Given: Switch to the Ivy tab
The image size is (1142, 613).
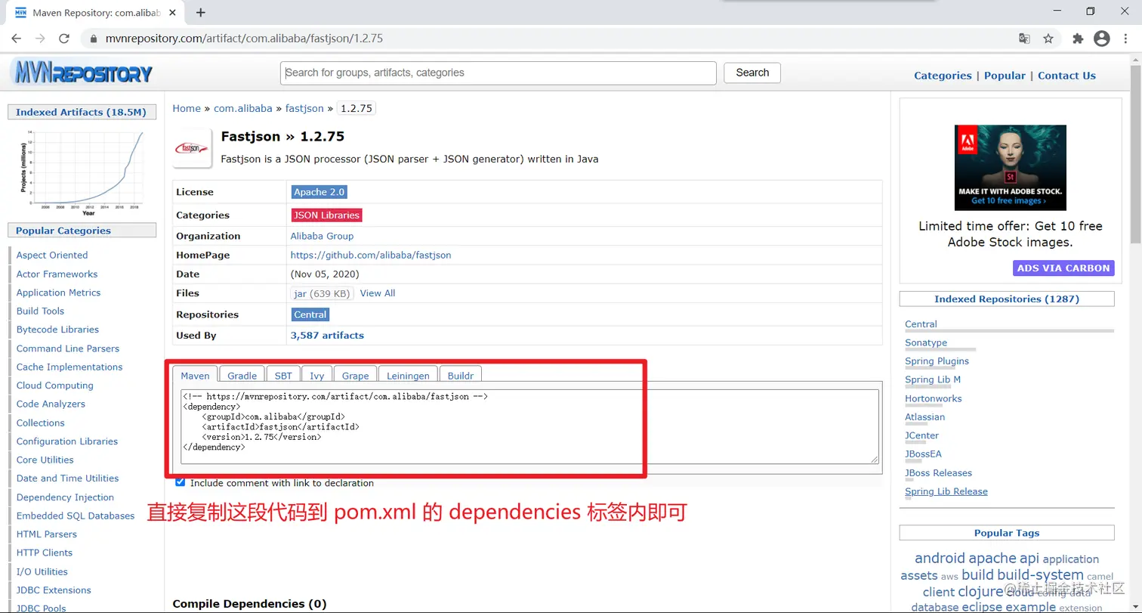Looking at the screenshot, I should pos(317,375).
